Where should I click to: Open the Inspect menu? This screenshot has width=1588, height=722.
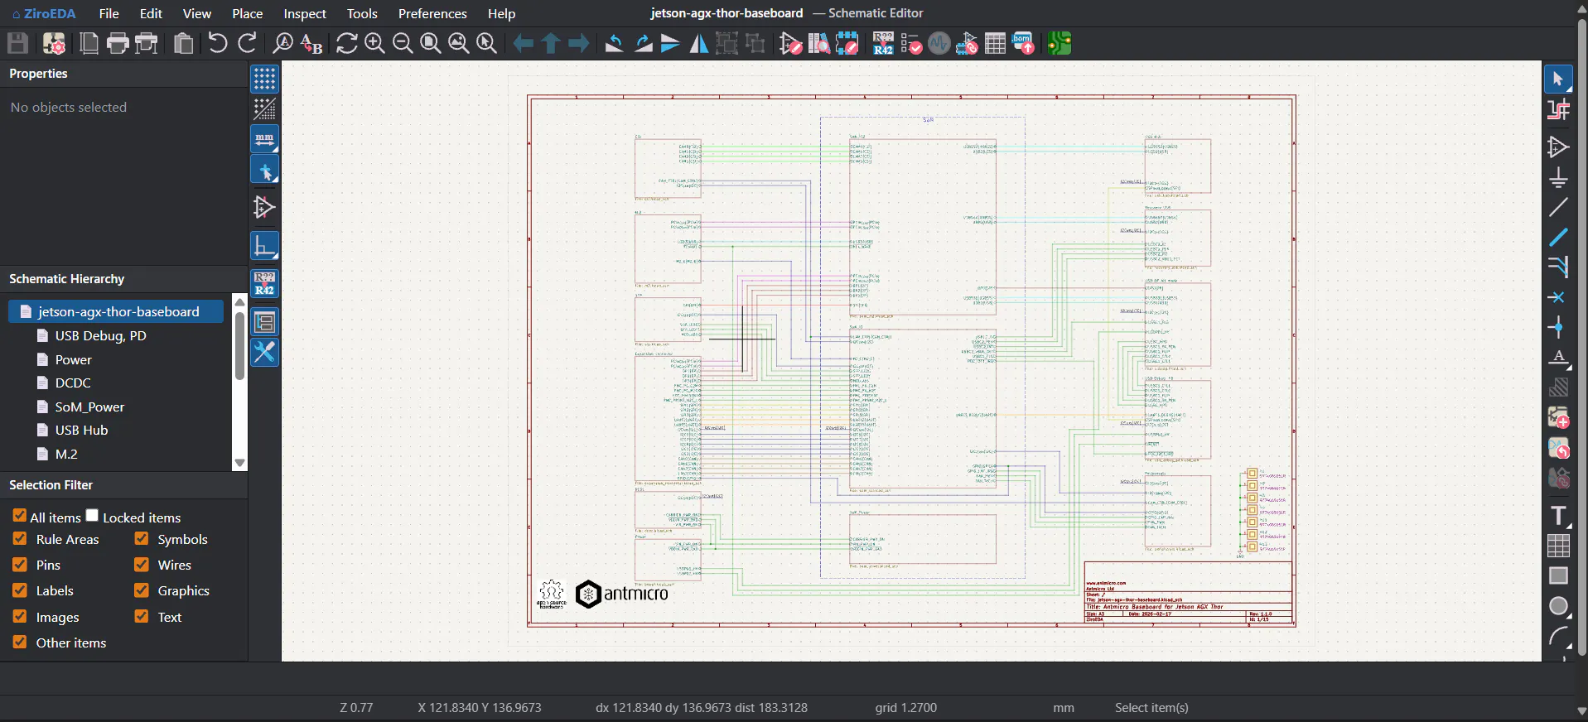pyautogui.click(x=305, y=13)
